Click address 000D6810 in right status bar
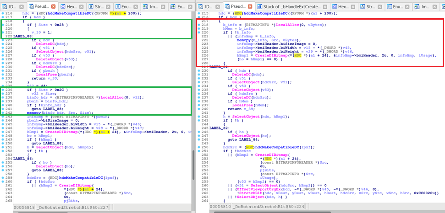445x213 pixels. click(220, 207)
